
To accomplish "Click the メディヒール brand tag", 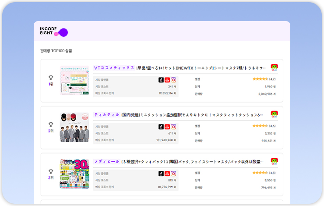I will pyautogui.click(x=107, y=162).
